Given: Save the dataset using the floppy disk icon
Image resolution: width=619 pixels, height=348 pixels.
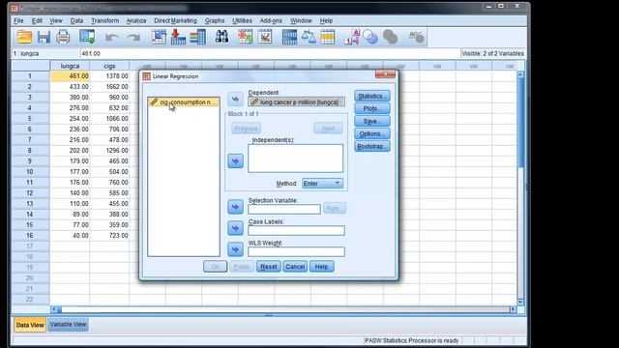Looking at the screenshot, I should point(44,37).
